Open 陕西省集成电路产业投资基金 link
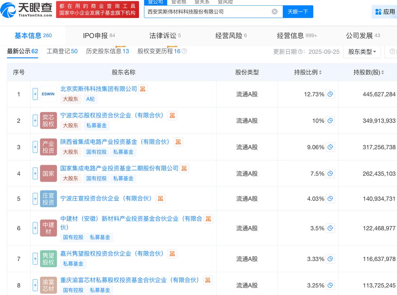The width and height of the screenshot is (397, 295). pyautogui.click(x=115, y=142)
